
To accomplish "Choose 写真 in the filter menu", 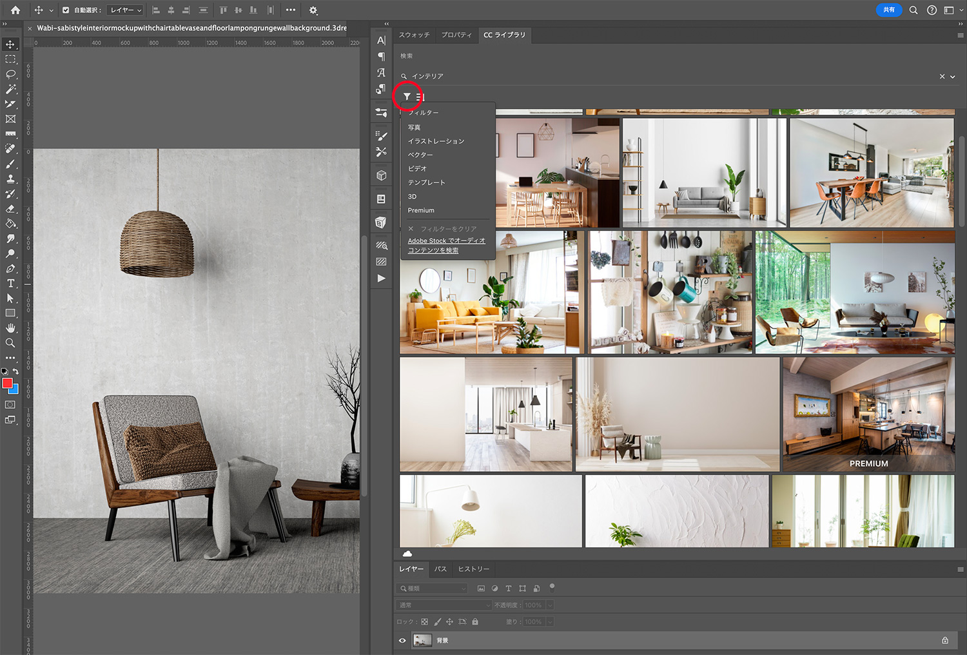I will pos(415,128).
